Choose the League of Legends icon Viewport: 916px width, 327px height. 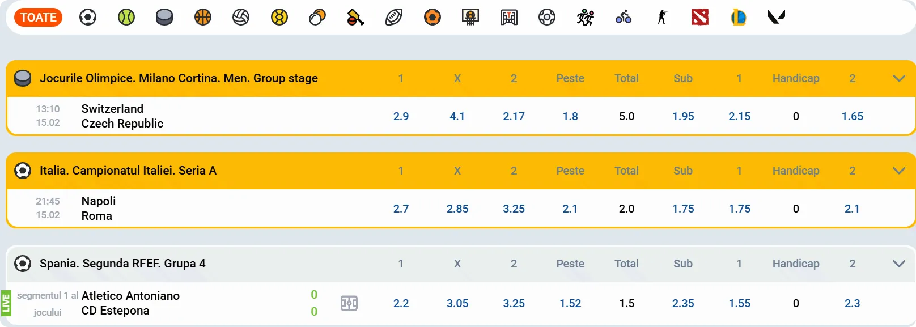(x=738, y=18)
